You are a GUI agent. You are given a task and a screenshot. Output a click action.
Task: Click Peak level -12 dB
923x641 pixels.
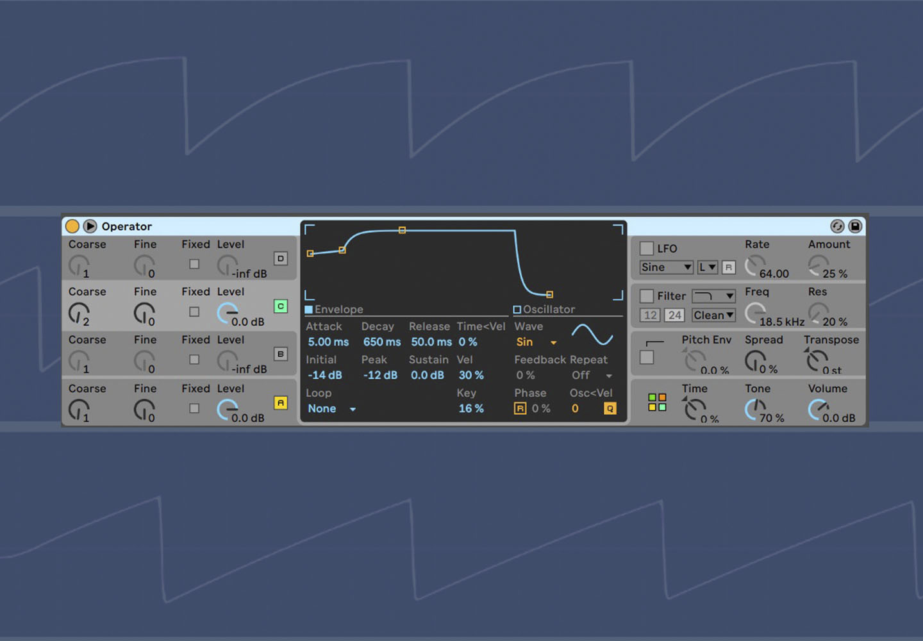pyautogui.click(x=380, y=376)
